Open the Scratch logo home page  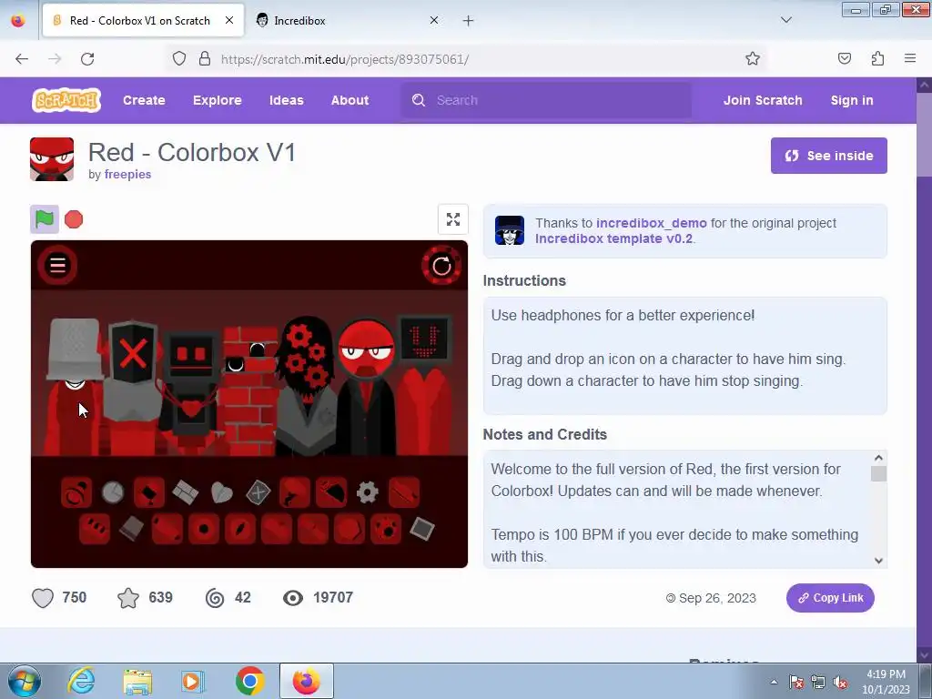tap(66, 100)
